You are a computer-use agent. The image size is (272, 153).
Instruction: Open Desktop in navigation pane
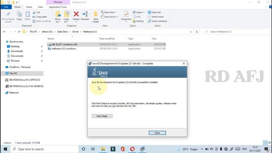15,46
